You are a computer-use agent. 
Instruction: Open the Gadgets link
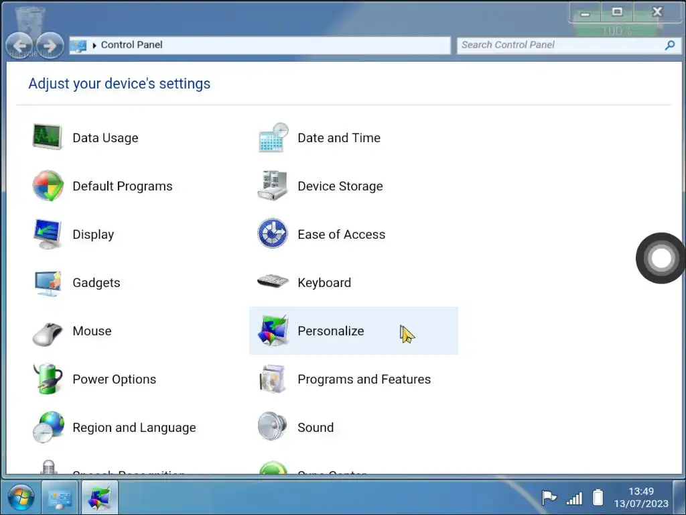pos(96,283)
